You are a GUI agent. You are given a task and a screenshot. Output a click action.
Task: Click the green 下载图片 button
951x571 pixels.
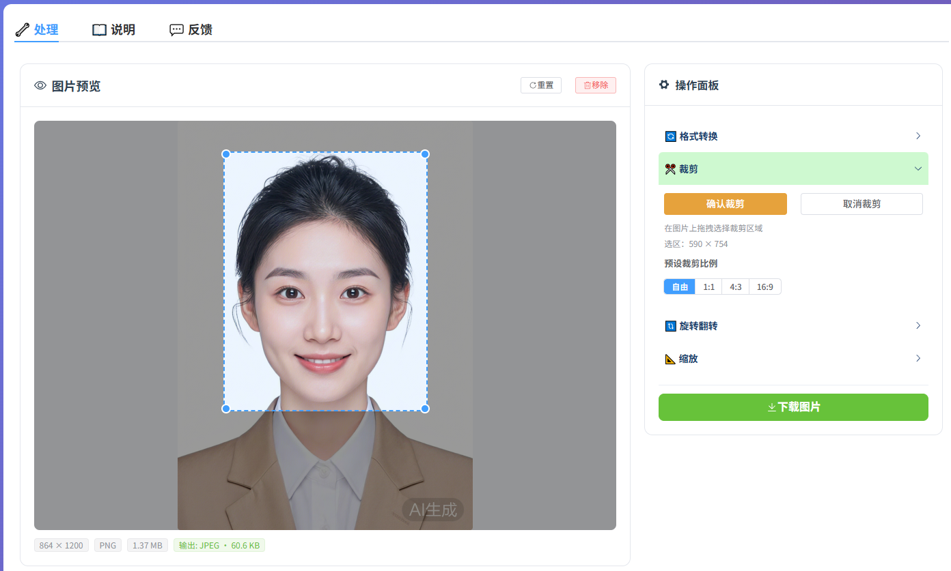[793, 407]
